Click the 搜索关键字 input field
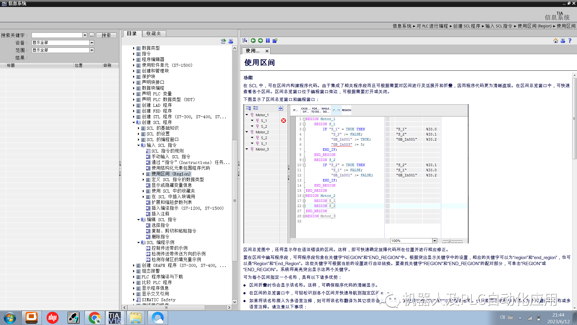This screenshot has width=577, height=325. click(57, 35)
